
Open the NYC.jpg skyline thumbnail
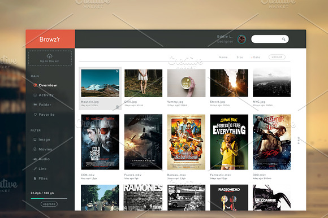coord(271,83)
